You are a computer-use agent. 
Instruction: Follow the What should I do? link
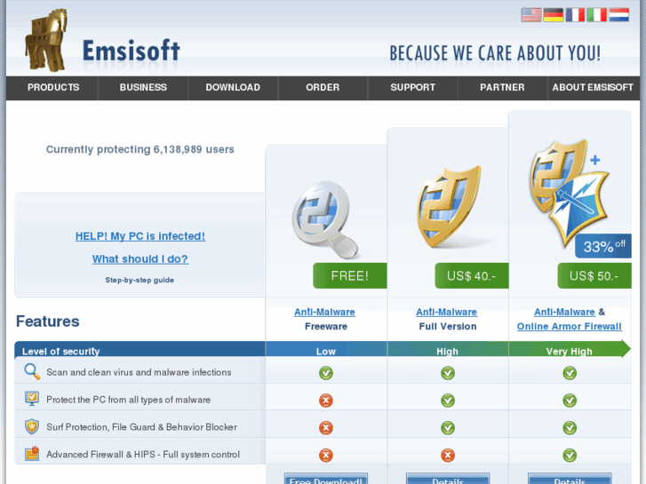click(140, 259)
